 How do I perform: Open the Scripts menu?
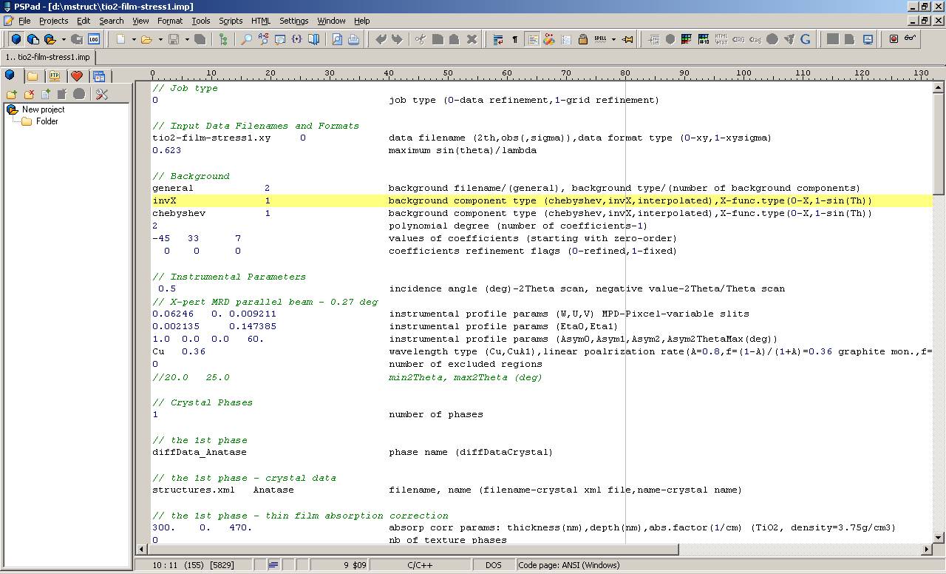pyautogui.click(x=231, y=21)
